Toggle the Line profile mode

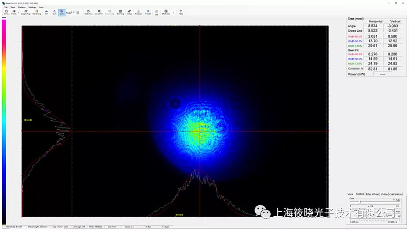pyautogui.click(x=61, y=12)
